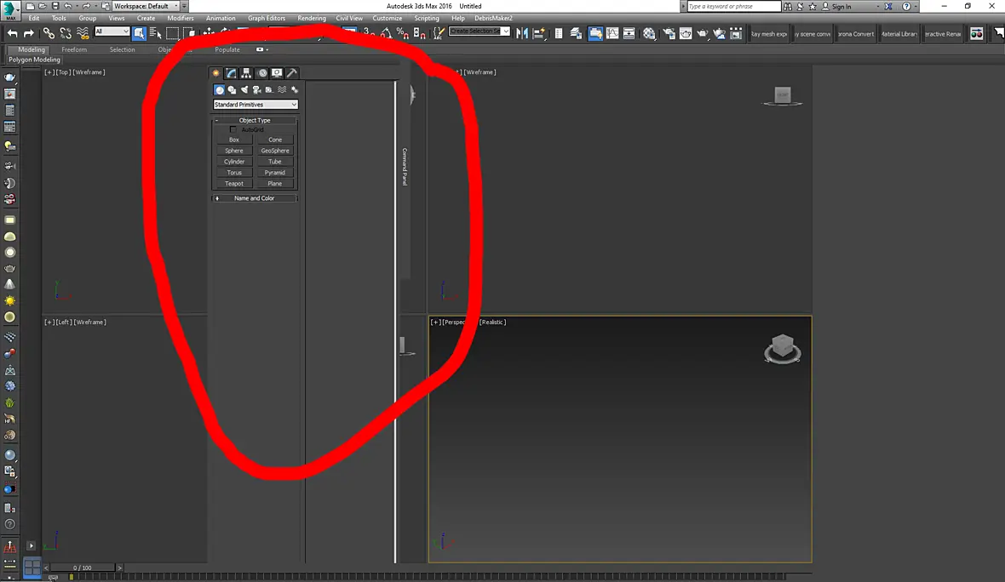Click the Mirror tool icon

click(522, 33)
